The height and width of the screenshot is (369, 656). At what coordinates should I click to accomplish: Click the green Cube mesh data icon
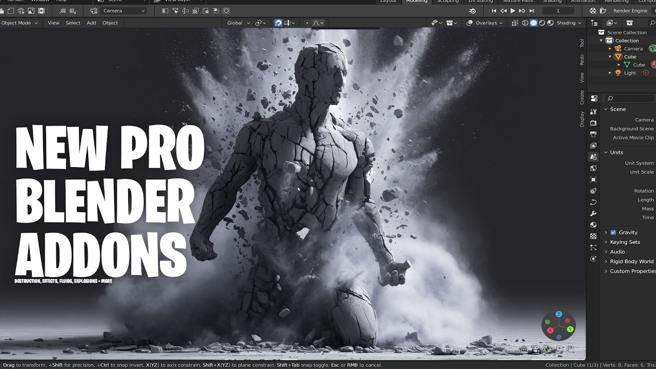(x=627, y=65)
